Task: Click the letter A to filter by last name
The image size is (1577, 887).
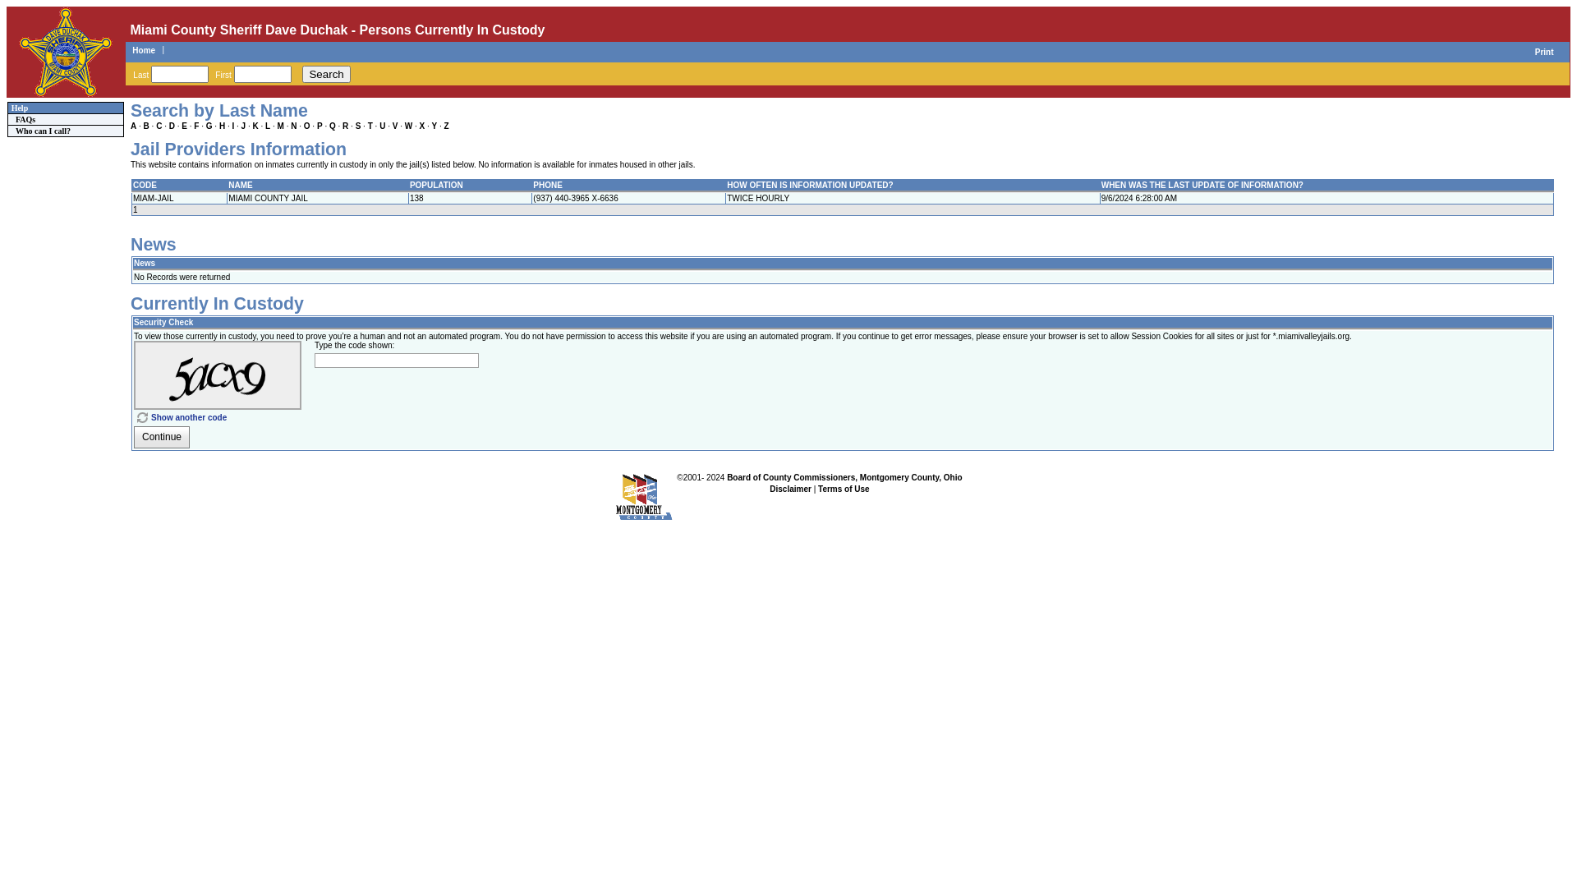Action: 135,126
